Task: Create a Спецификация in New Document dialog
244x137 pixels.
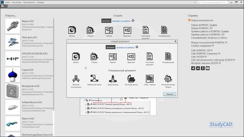Action: [168, 57]
